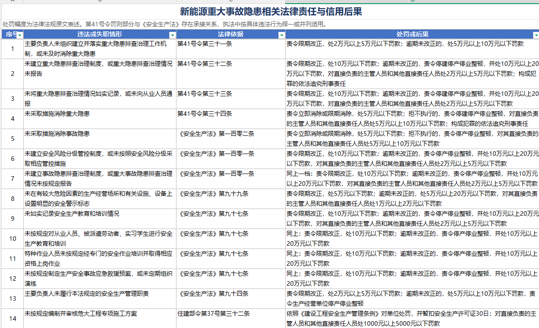Viewport: 539px width, 328px height.
Task: Select cell 第41号令第三十一条
Action: click(x=231, y=49)
